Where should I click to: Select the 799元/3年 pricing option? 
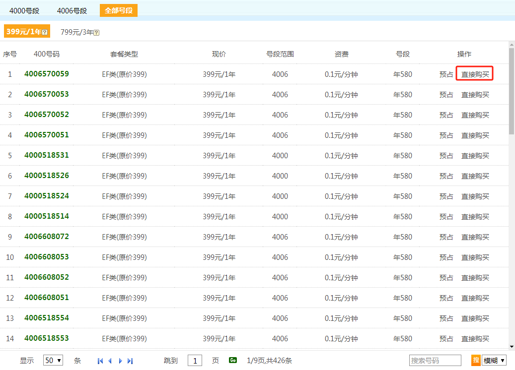[x=77, y=32]
